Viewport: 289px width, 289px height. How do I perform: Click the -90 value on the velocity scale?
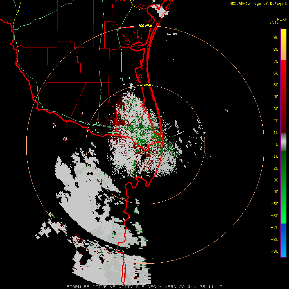click(275, 251)
